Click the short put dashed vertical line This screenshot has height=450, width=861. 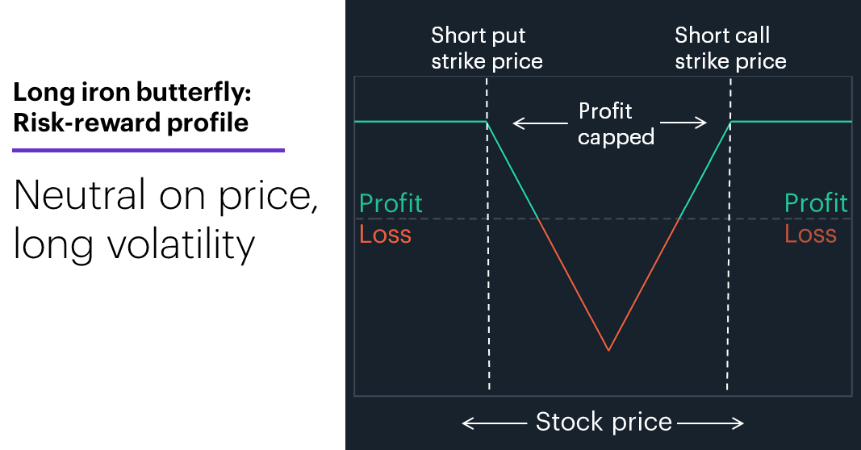click(487, 235)
